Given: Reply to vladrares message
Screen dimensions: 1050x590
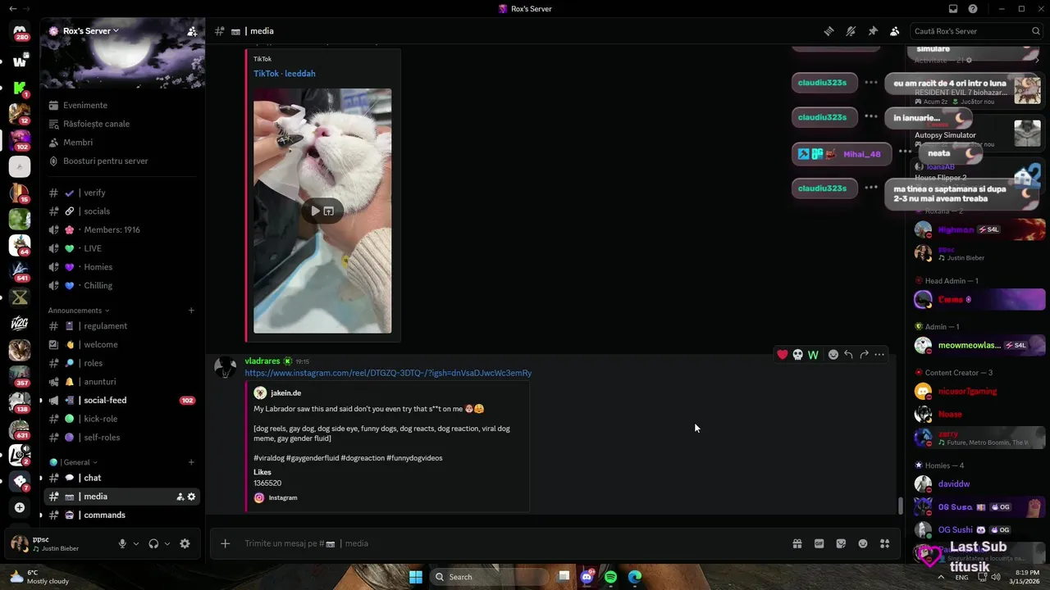Looking at the screenshot, I should point(848,355).
